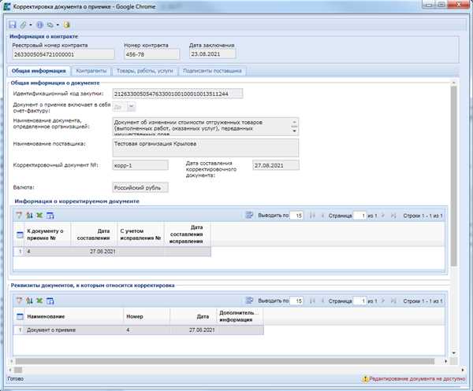
Task: Click the К документу о приемке № column header
Action: [47, 234]
